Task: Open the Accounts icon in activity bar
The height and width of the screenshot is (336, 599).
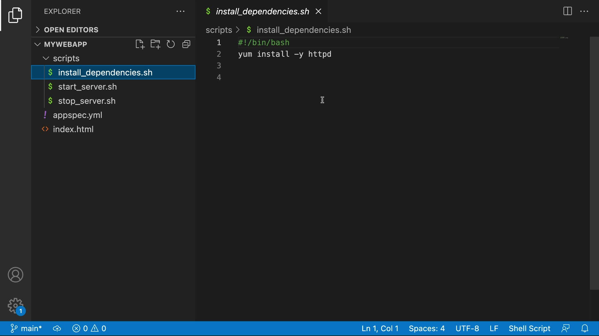Action: click(15, 275)
